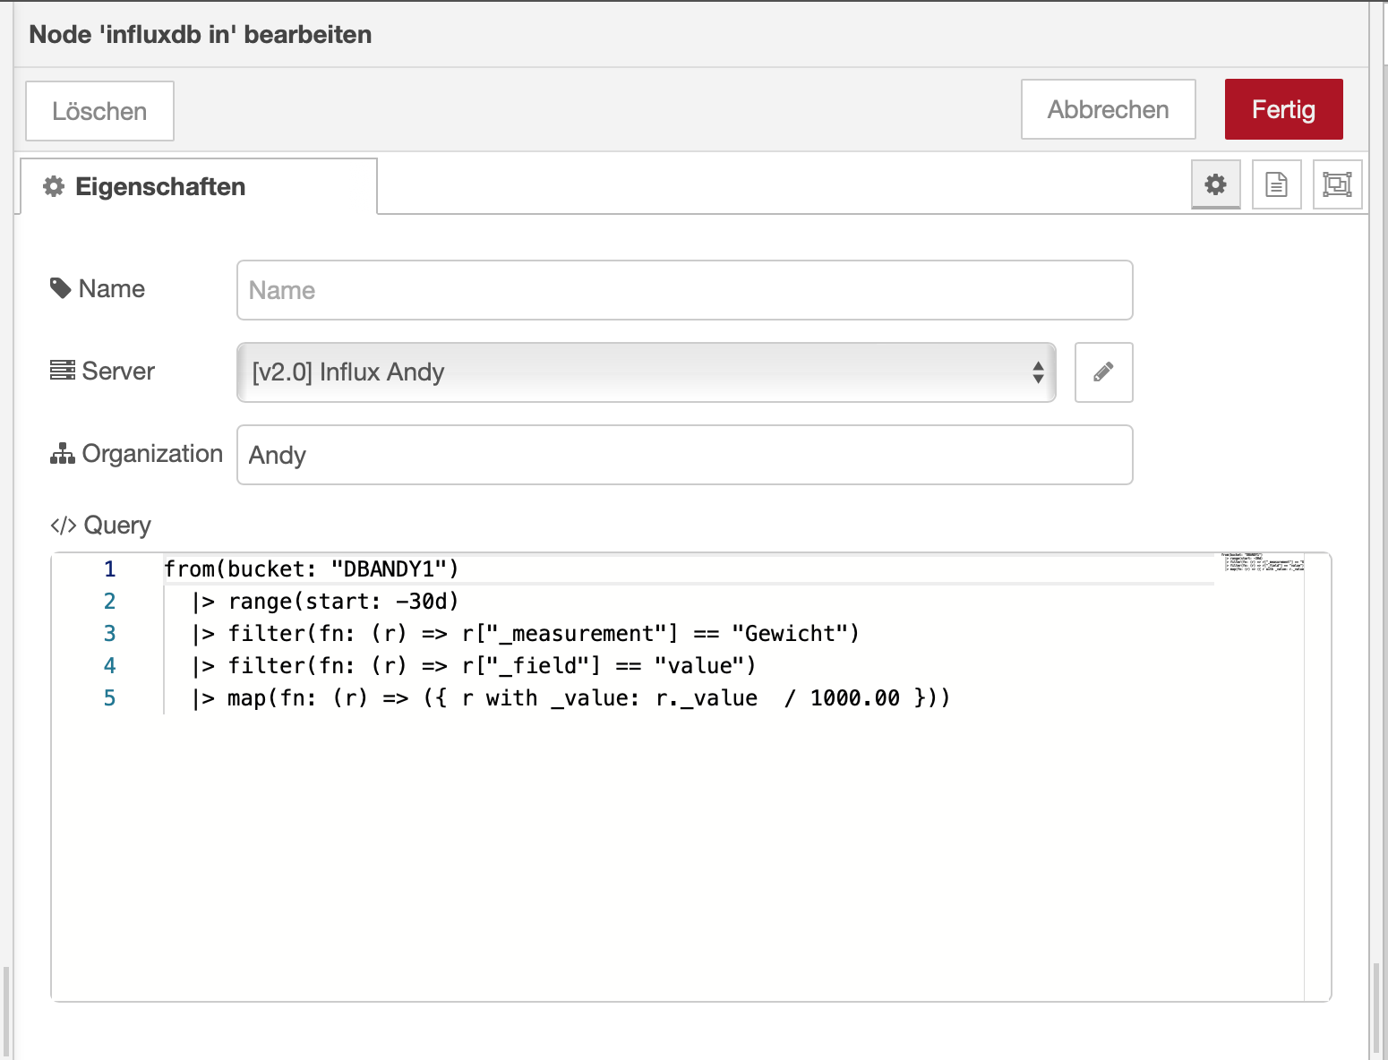The width and height of the screenshot is (1388, 1060).
Task: Open node appearance settings icon
Action: (1337, 184)
